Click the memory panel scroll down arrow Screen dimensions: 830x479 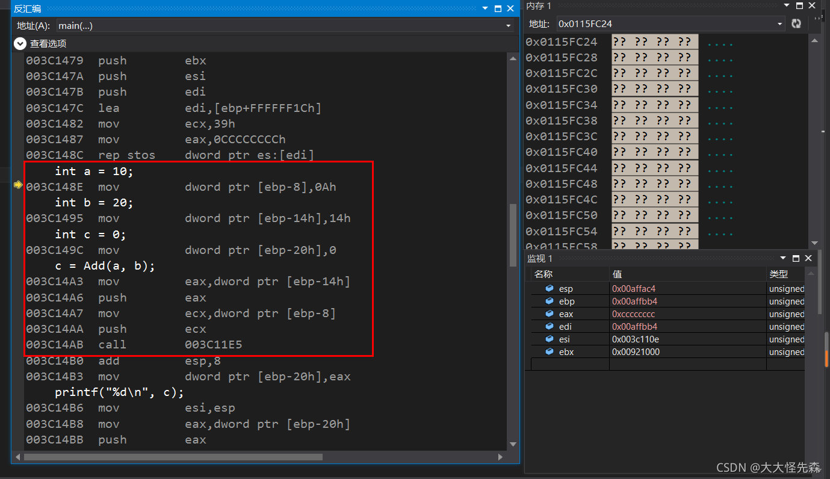click(x=814, y=243)
